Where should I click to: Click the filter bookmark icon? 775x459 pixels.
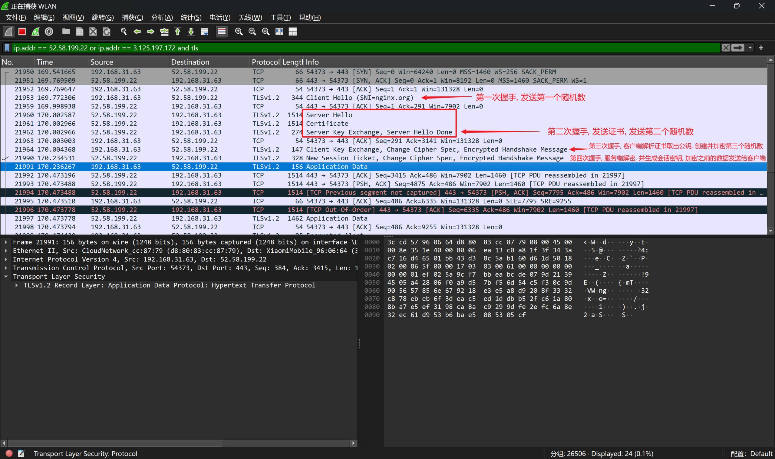click(7, 48)
